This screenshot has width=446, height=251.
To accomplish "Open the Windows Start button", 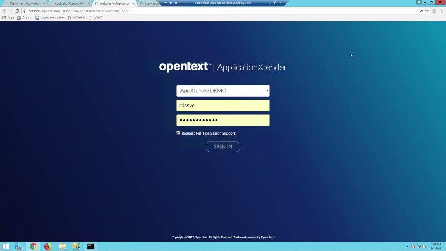I will coord(6,246).
